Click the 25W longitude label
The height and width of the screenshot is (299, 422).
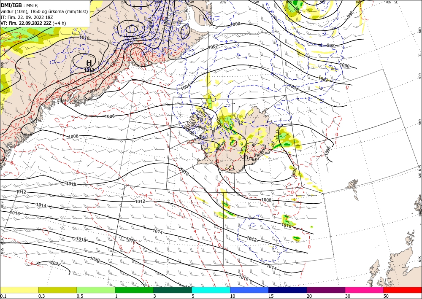(x=190, y=2)
